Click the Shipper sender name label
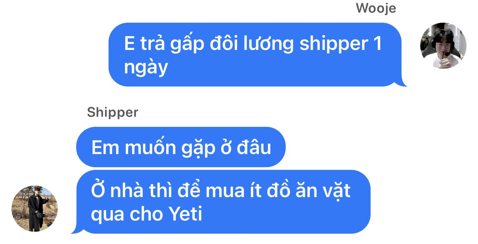 click(x=112, y=112)
